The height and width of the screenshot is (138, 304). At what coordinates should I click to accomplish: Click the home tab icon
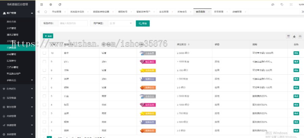(45, 11)
